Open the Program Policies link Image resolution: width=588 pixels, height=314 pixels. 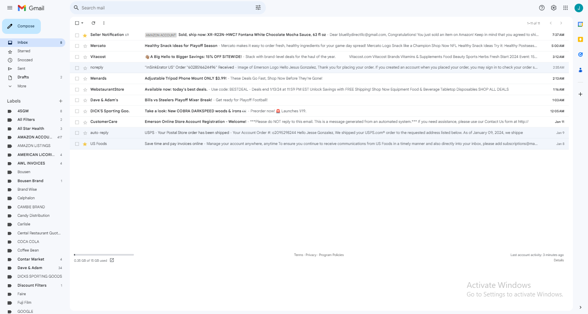[332, 255]
